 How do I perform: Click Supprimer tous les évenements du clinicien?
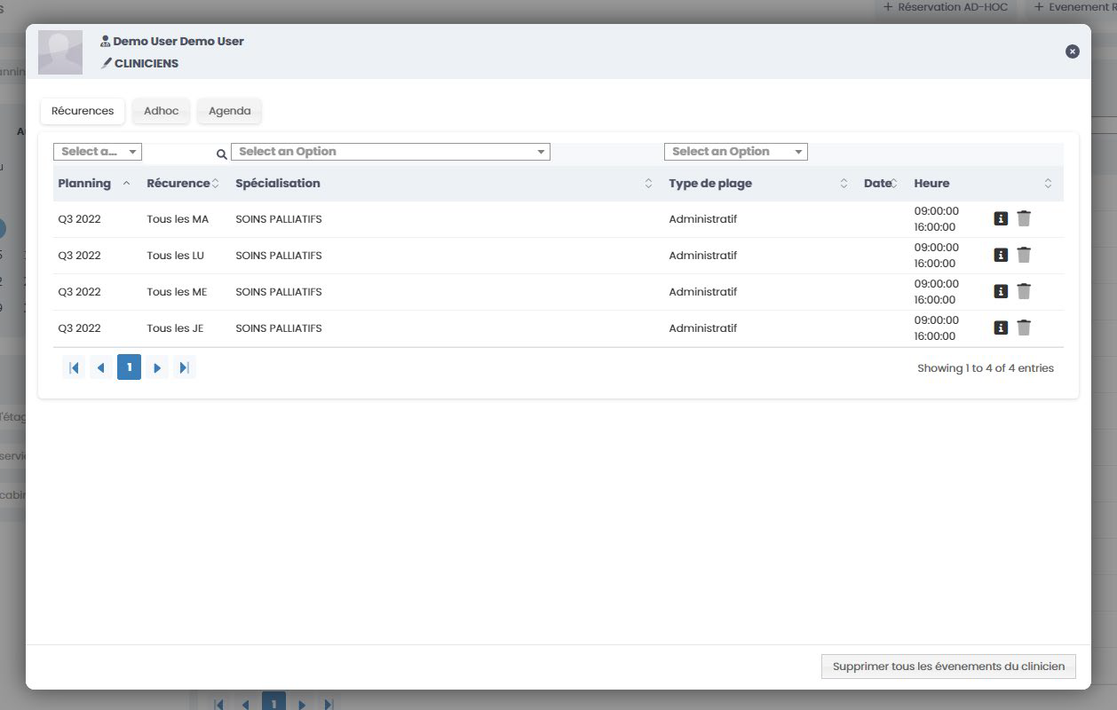947,667
